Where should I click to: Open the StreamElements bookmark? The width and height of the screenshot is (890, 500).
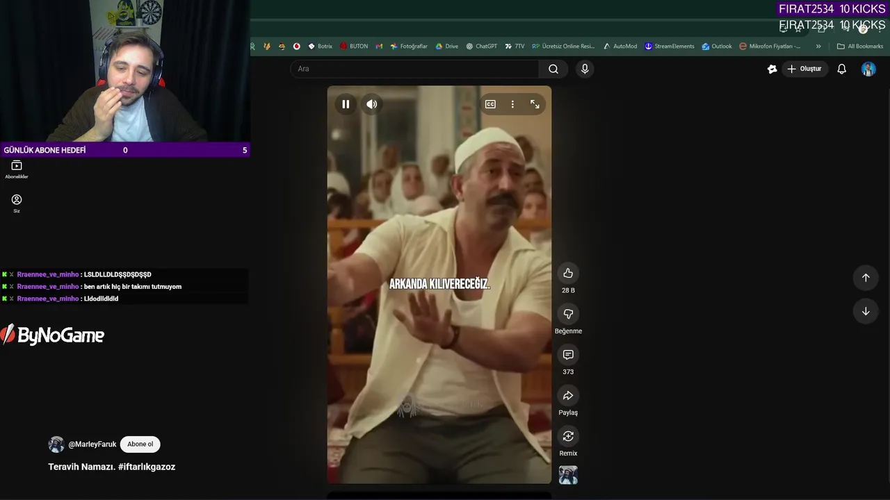tap(670, 47)
